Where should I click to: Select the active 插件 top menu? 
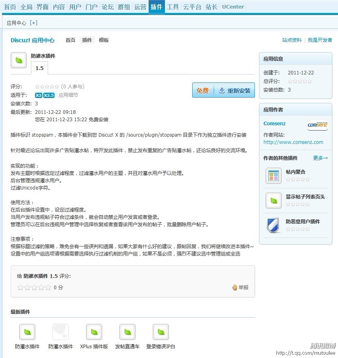click(156, 7)
